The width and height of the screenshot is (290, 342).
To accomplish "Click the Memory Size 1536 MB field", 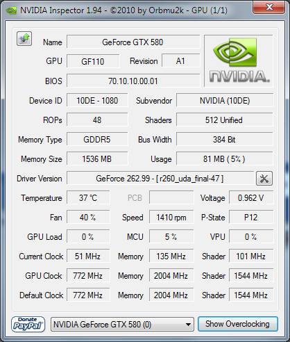I will (97, 158).
